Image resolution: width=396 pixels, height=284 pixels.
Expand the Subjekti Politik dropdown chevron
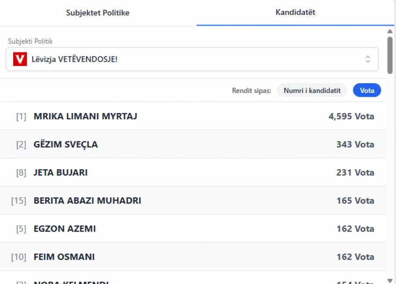(x=368, y=59)
